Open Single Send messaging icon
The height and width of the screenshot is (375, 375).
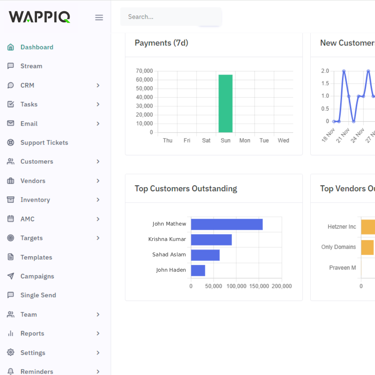tap(11, 295)
